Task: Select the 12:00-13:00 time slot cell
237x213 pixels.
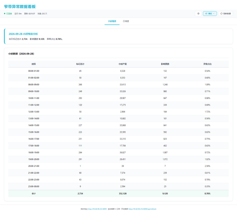Action: [34, 112]
